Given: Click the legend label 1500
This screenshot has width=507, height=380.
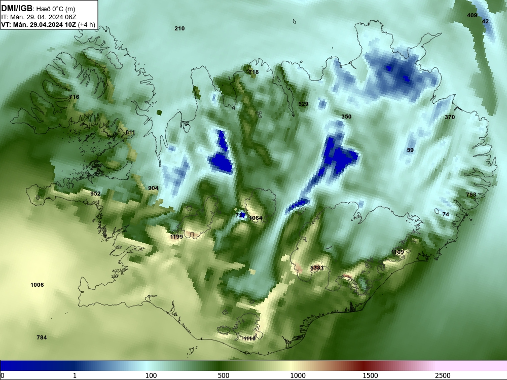Looking at the screenshot, I should tap(370, 375).
